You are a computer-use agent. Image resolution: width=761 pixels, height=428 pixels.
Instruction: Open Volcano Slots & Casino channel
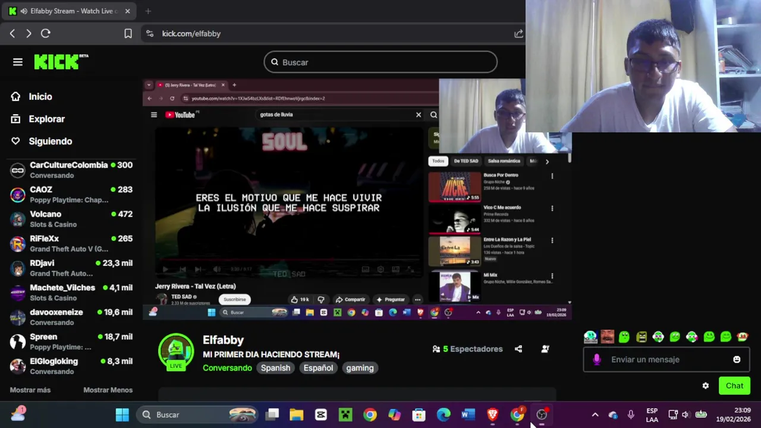click(71, 219)
